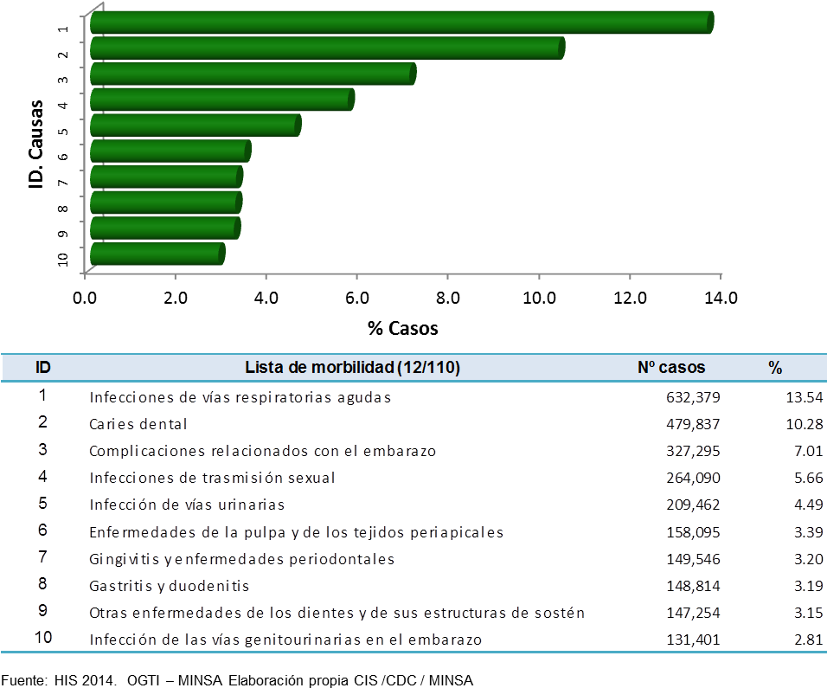Screen dimensions: 827x688
Task: Click the longest green bar in the chart
Action: 401,23
